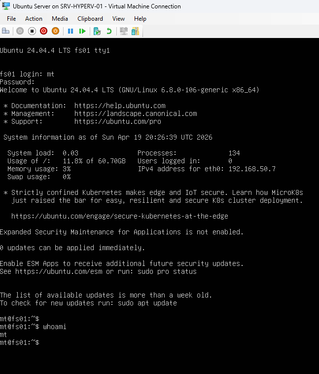This screenshot has height=374, width=319.
Task: Reset the VM with the green play-bar icon
Action: [82, 31]
